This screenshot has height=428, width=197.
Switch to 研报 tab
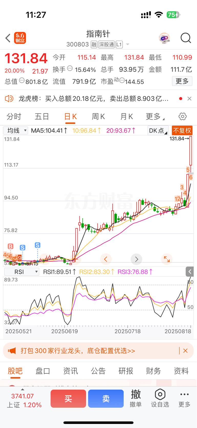click(x=126, y=371)
